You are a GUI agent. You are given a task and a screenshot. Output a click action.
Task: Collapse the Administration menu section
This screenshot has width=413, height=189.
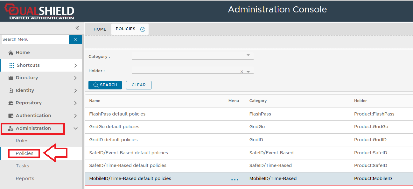(76, 128)
